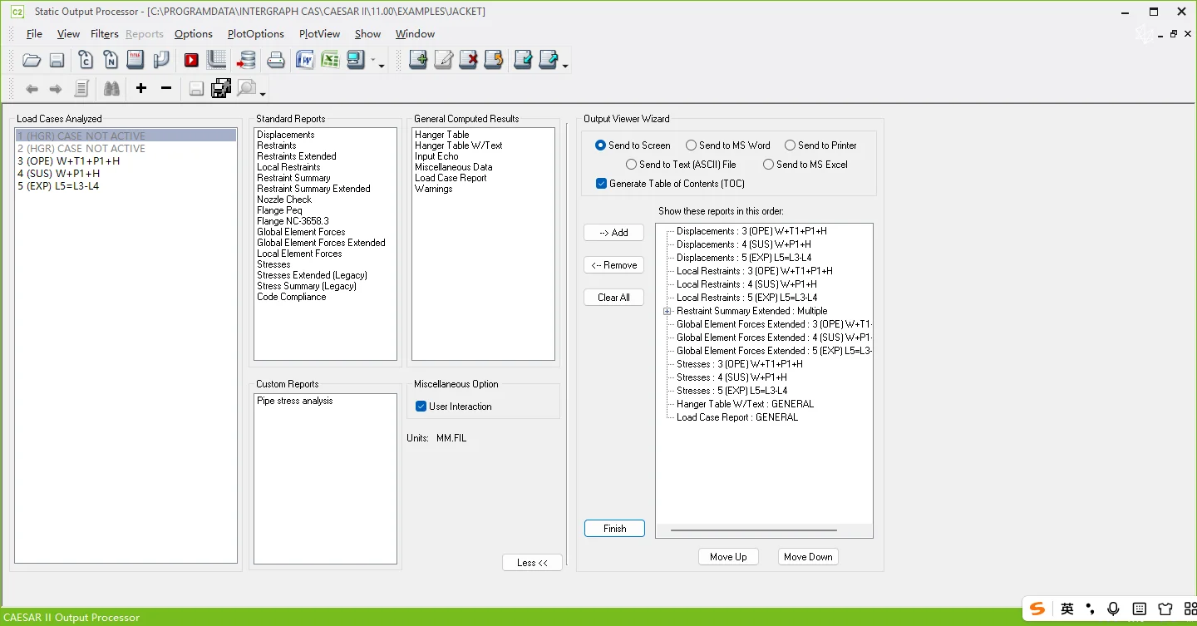
Task: Click the grid plot toolbar icon
Action: [x=217, y=60]
